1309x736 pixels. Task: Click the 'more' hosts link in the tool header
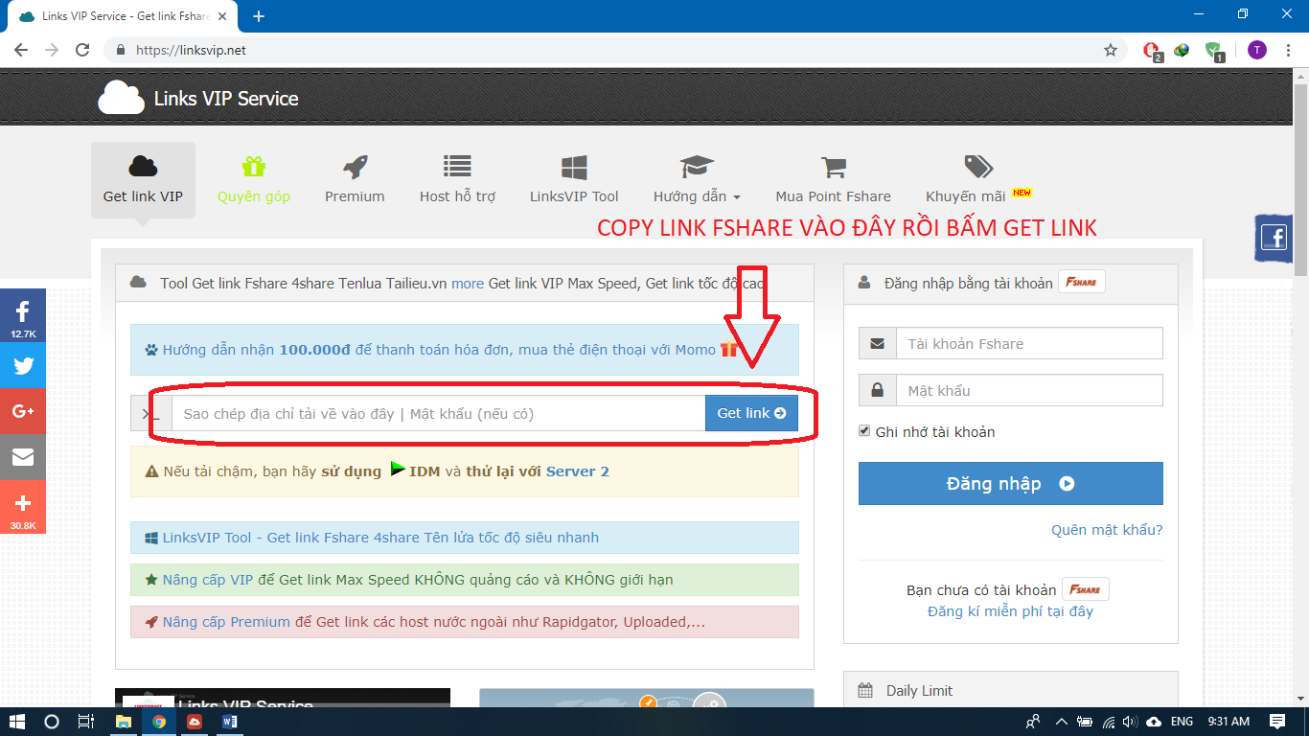pyautogui.click(x=468, y=283)
